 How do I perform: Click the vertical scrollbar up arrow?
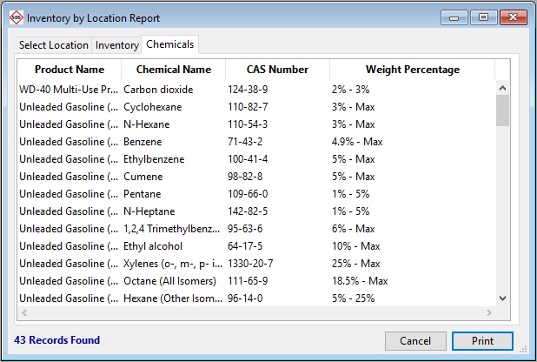click(501, 87)
